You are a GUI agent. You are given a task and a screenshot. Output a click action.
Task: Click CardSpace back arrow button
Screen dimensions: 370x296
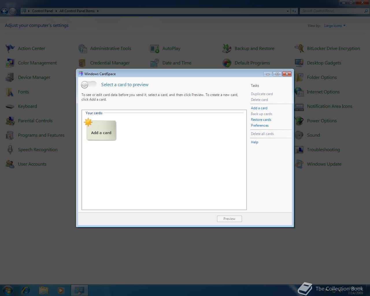85,85
